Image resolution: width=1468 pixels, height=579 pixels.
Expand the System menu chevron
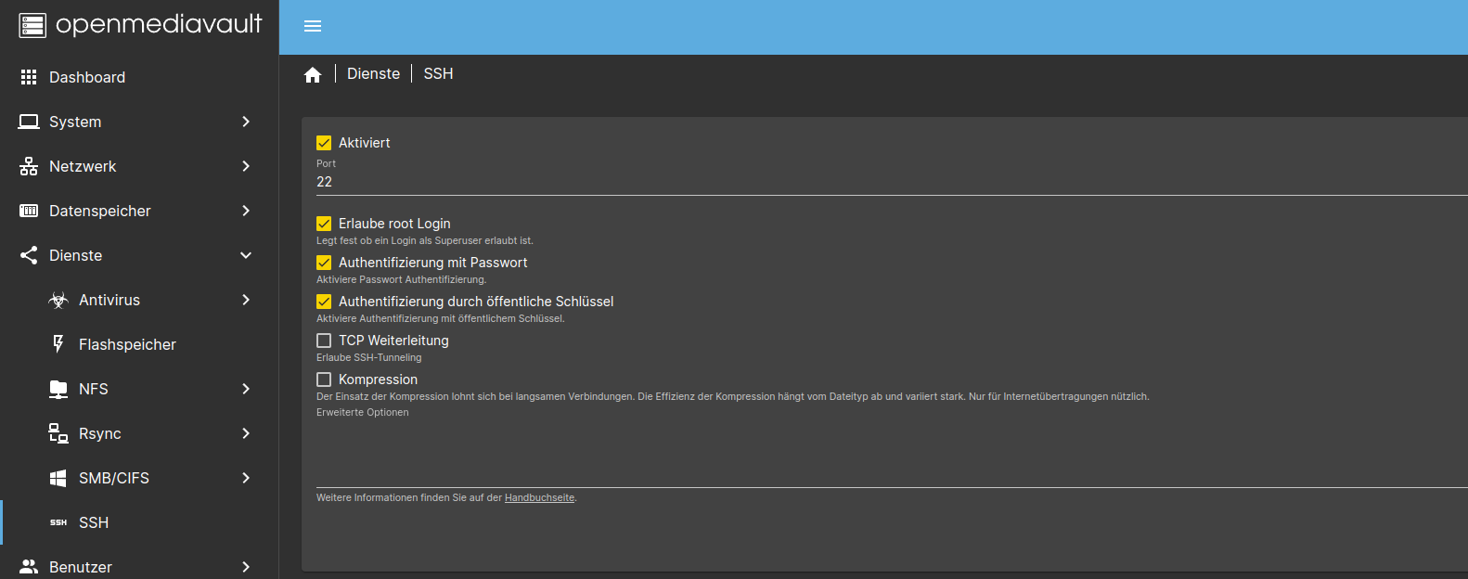tap(246, 122)
